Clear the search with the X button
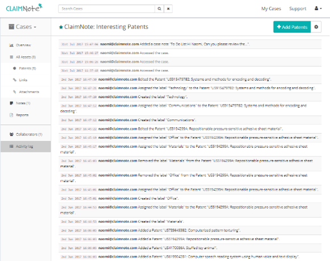Viewport: 330px width, 261px height. pyautogui.click(x=168, y=9)
